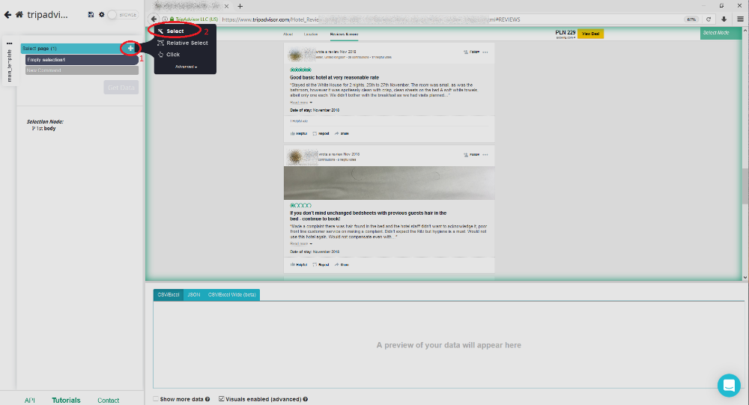749x405 pixels.
Task: Open three-dots menu on first review
Action: [485, 52]
